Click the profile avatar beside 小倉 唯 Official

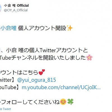pyautogui.click(x=1, y=8)
